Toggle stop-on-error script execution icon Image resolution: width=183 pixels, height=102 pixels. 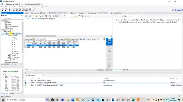(x=46, y=16)
